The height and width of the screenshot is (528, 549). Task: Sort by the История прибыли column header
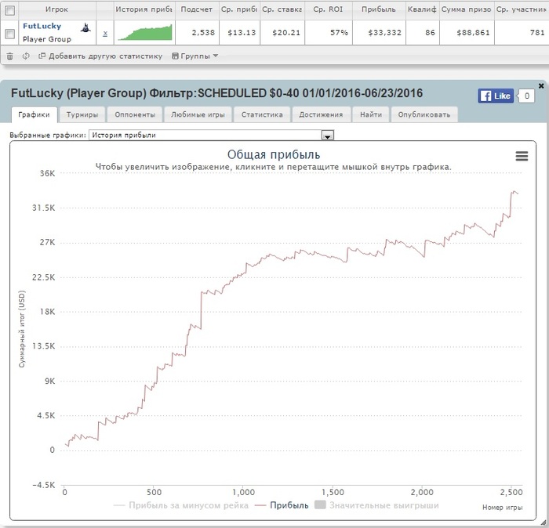[x=144, y=9]
